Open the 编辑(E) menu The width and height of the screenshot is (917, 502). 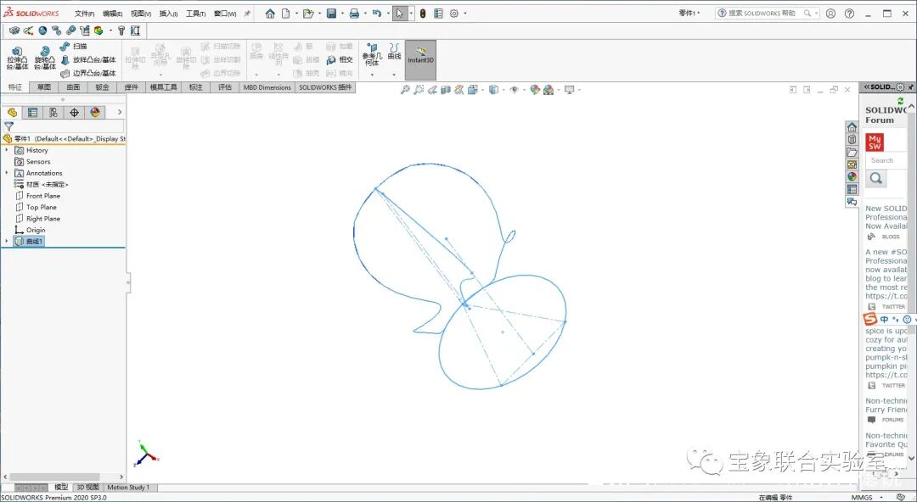click(112, 14)
